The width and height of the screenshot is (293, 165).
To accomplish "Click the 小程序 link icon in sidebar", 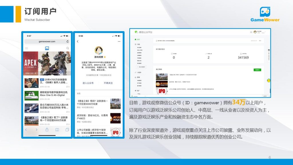I will coord(135,72).
